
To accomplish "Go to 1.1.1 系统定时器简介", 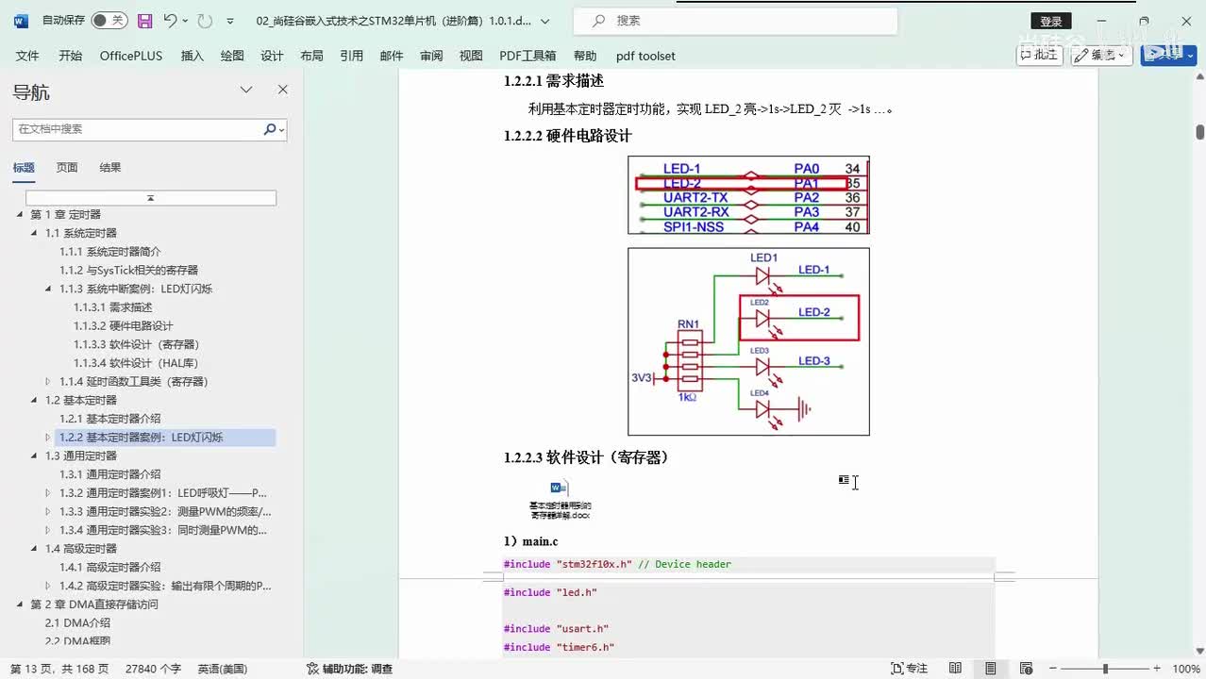I will 110,252.
